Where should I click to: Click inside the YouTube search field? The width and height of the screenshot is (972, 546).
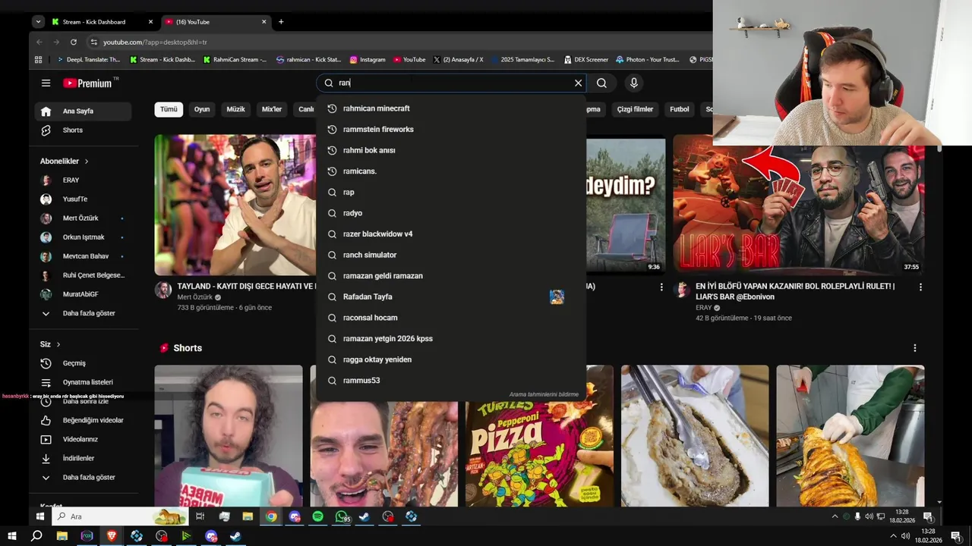point(452,83)
